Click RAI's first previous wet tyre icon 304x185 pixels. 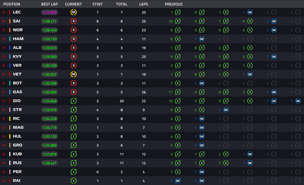(178, 181)
